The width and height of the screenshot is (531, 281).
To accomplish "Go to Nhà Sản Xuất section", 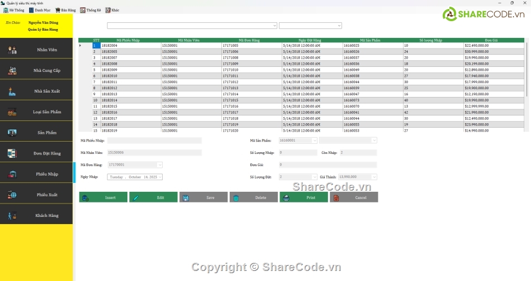I will 36,91.
